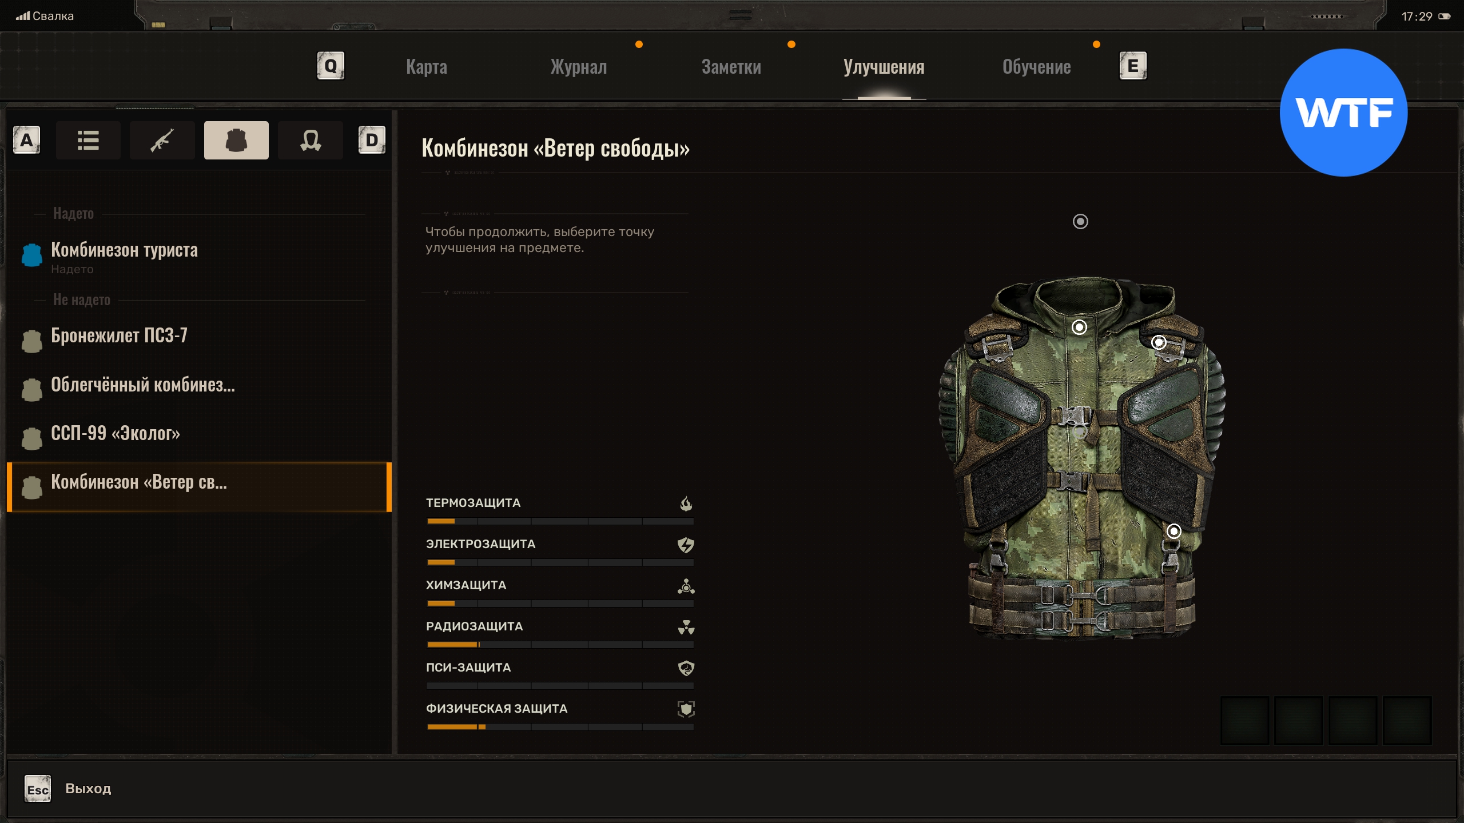Select the helmet/mask category icon

[x=310, y=140]
